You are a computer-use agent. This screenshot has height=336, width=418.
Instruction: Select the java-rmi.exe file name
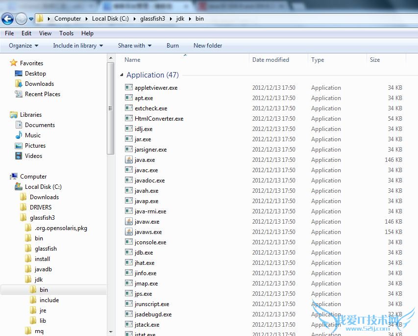click(x=150, y=211)
